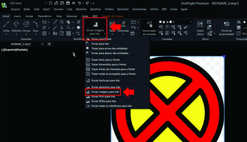The width and height of the screenshot is (247, 142).
Task: Expand the Círculo dropdown arrow
Action: point(26,34)
